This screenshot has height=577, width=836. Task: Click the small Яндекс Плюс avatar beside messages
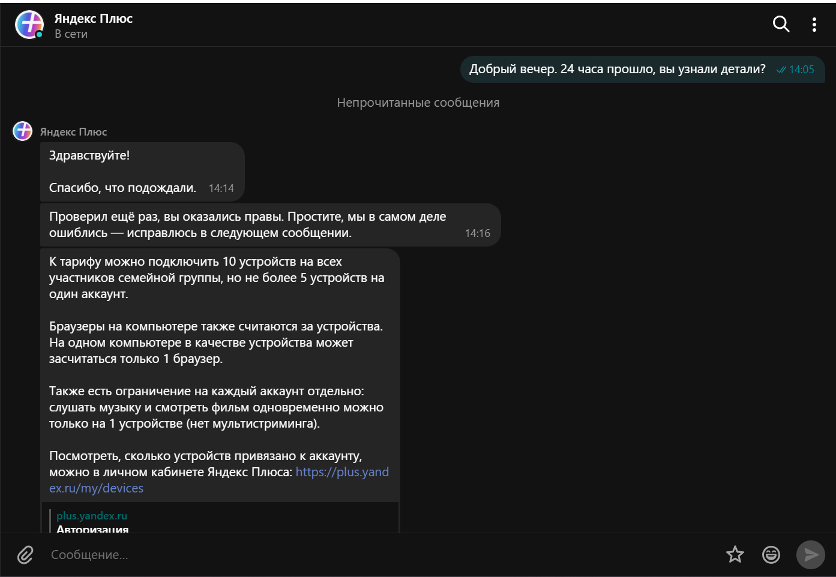[x=23, y=131]
